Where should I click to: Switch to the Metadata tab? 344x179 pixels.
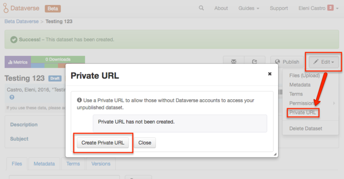(44, 164)
